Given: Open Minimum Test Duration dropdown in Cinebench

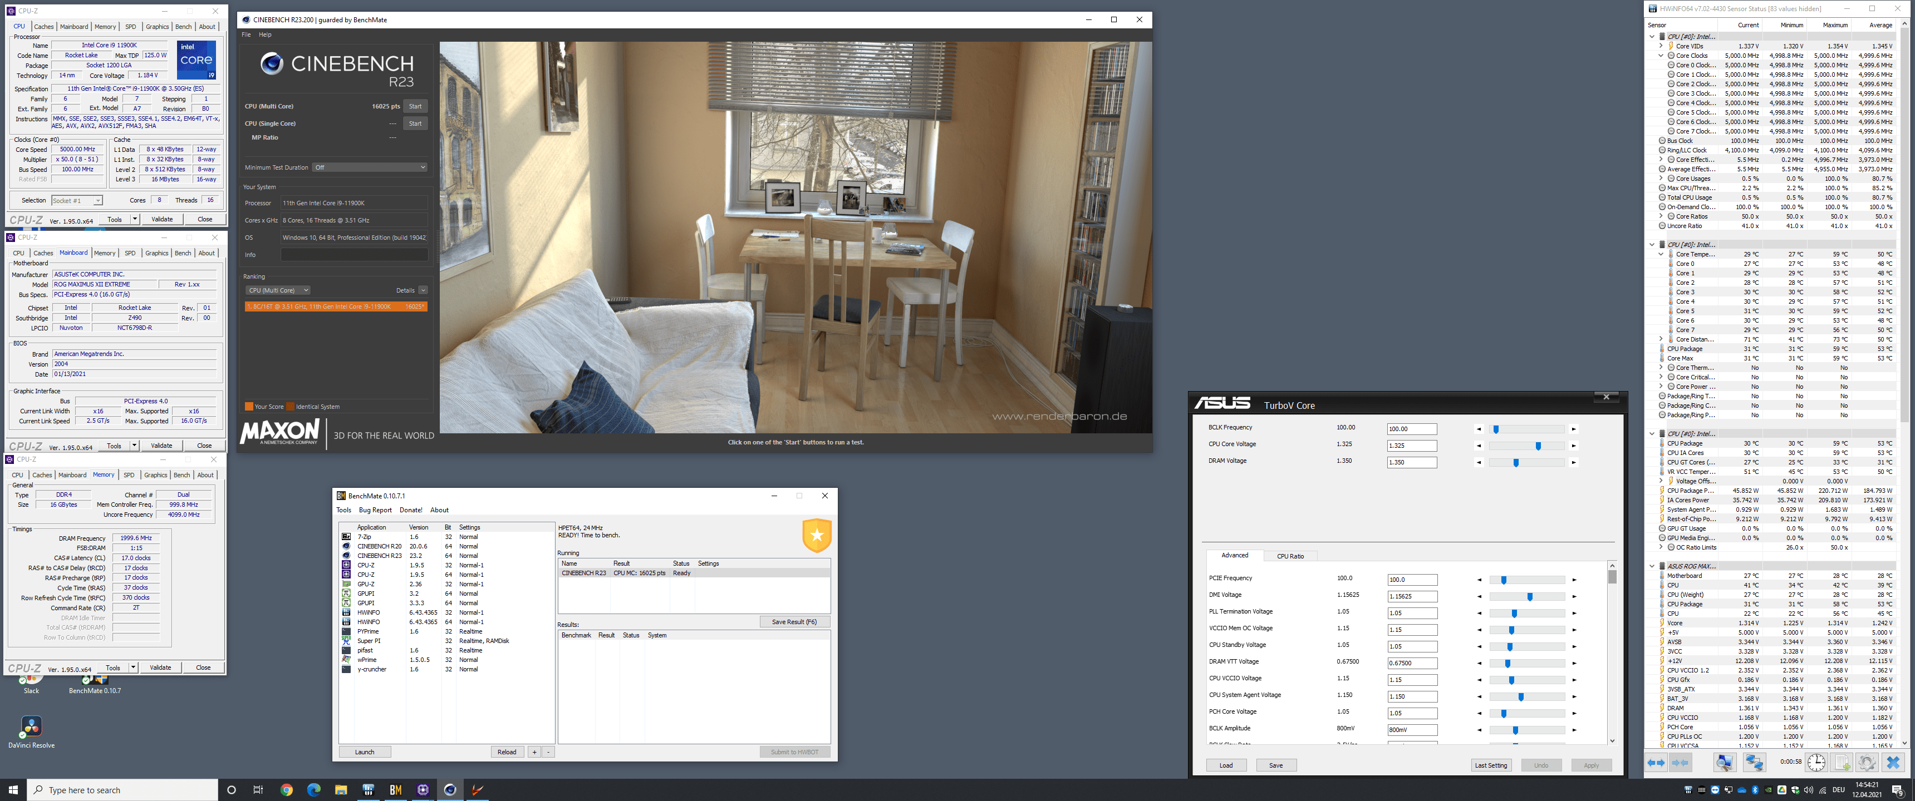Looking at the screenshot, I should pos(370,167).
